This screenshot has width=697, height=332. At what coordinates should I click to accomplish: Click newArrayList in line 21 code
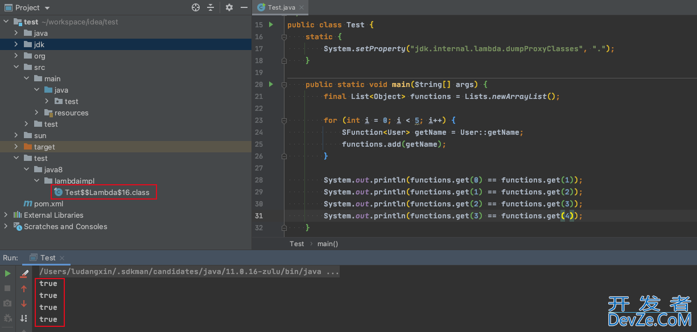pyautogui.click(x=519, y=96)
